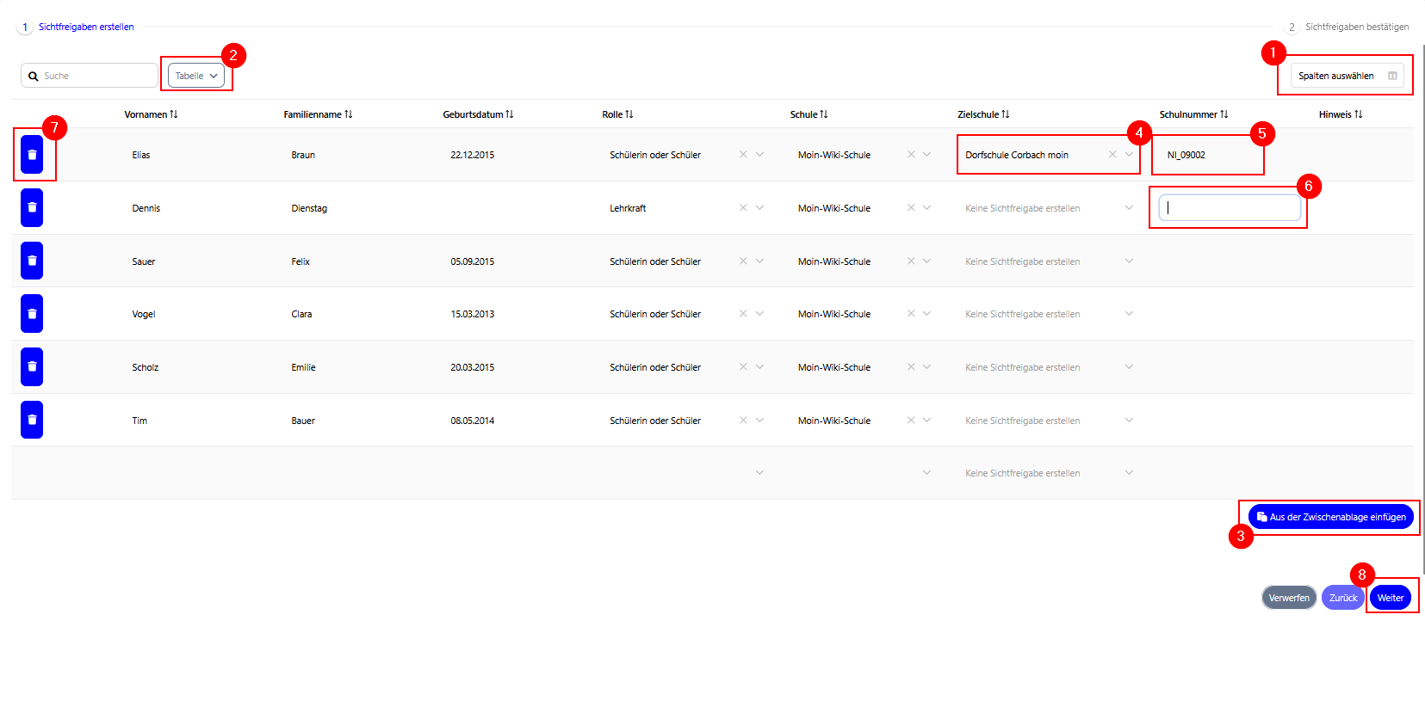The height and width of the screenshot is (713, 1425).
Task: Open Rolle dropdown in the empty last row
Action: [x=759, y=473]
